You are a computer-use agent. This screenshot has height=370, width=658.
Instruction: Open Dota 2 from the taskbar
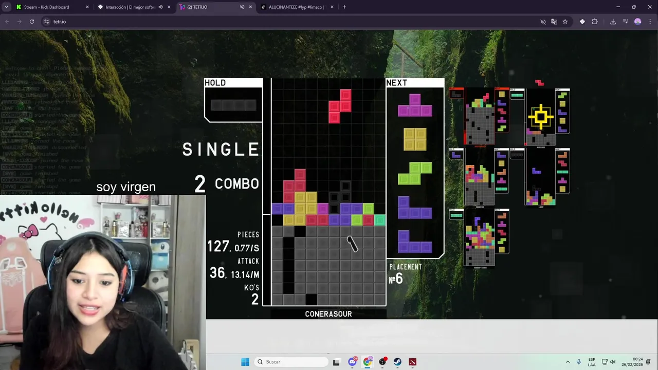pos(412,362)
